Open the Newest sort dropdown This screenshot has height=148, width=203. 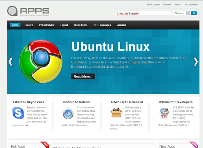[x=182, y=13]
